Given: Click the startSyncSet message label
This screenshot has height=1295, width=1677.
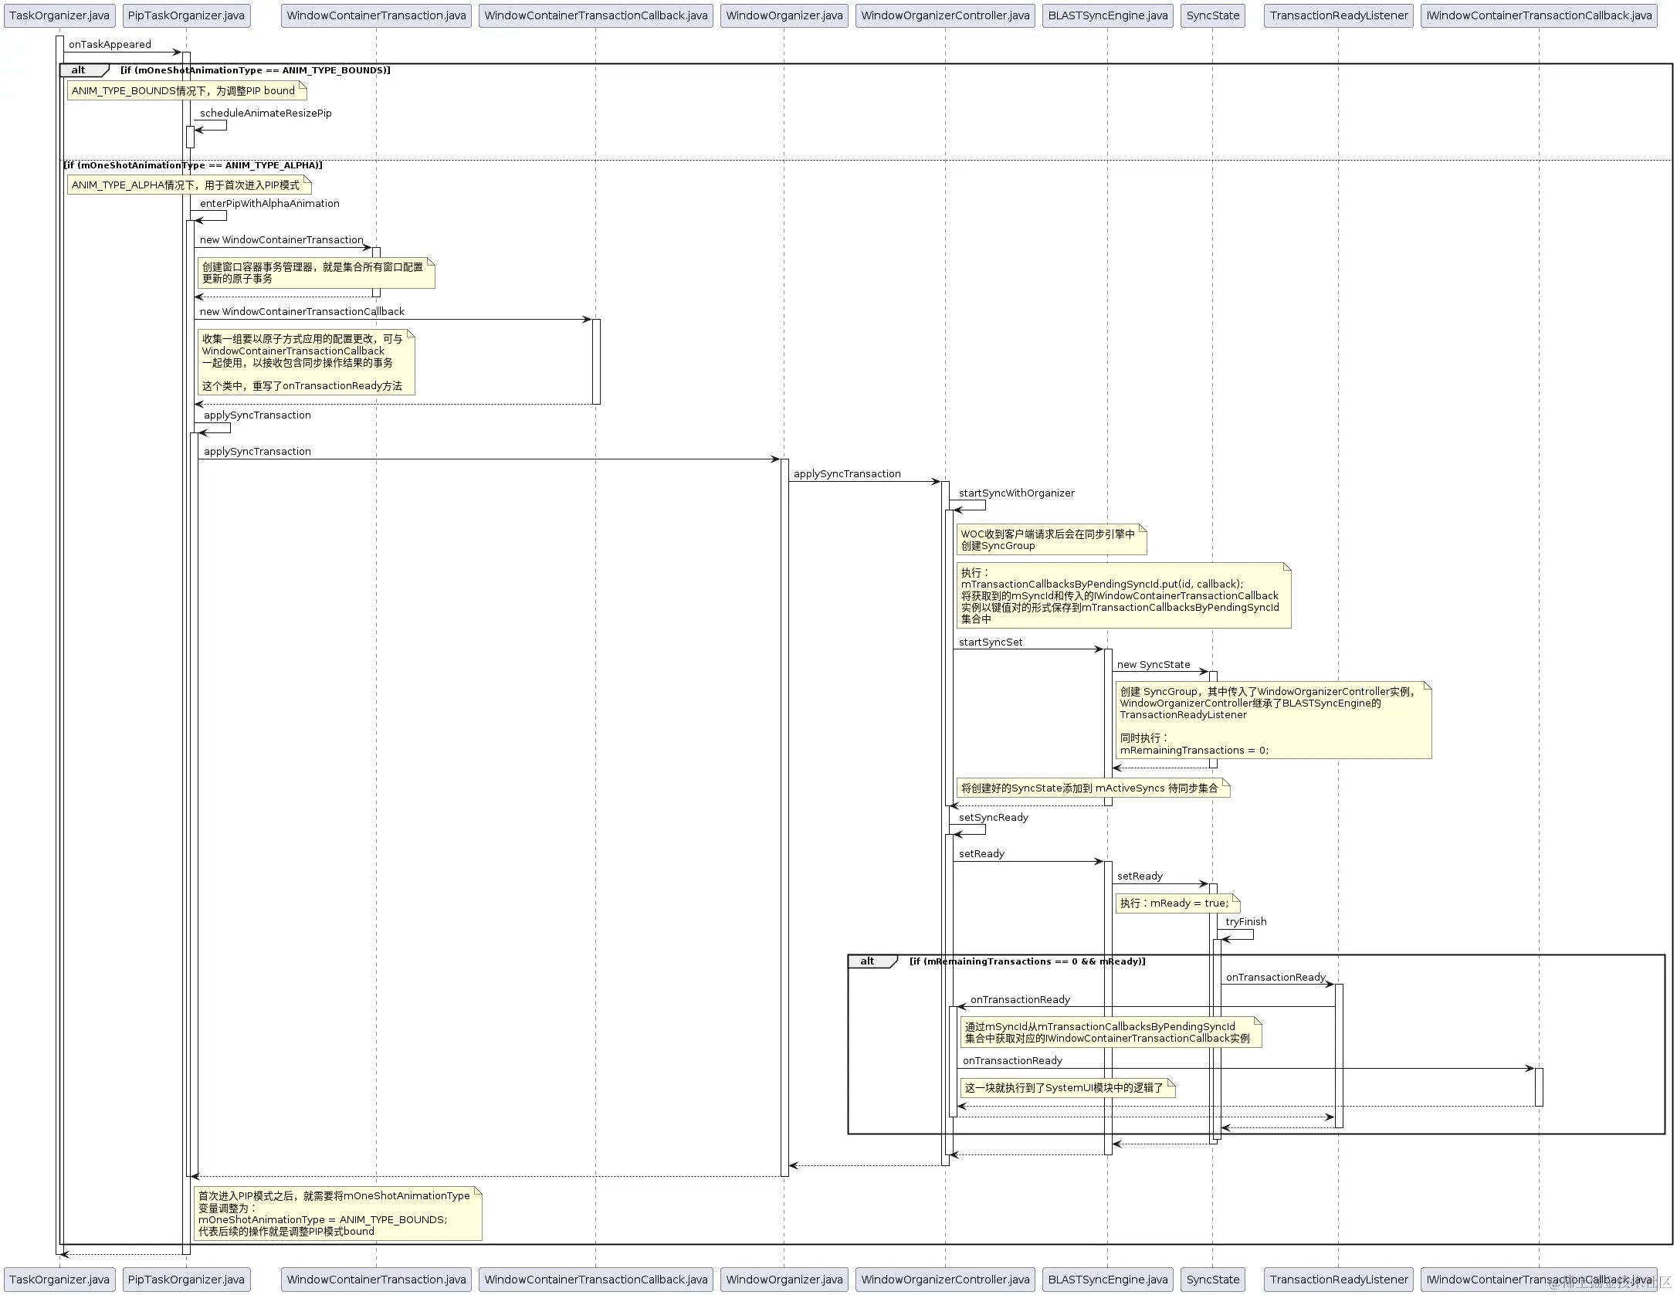Looking at the screenshot, I should tap(991, 642).
